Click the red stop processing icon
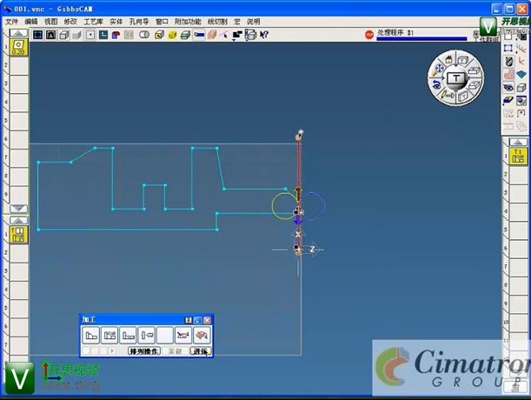Screen dimensions: 531x400 tap(369, 36)
